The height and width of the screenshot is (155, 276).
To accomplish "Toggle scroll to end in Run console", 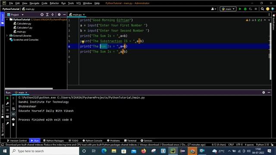I will point(13,114).
